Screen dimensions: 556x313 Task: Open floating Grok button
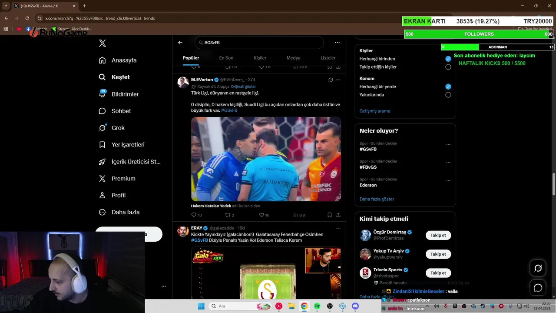[x=538, y=268]
